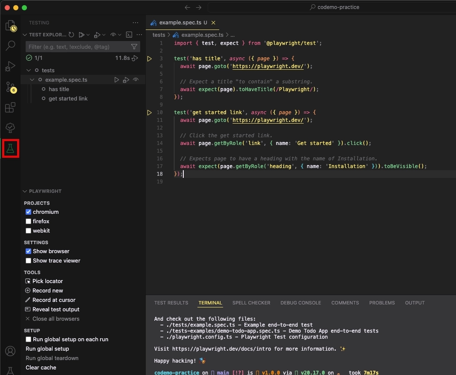Switch to the Comments panel tab
Viewport: 456px width, 375px height.
tap(345, 303)
